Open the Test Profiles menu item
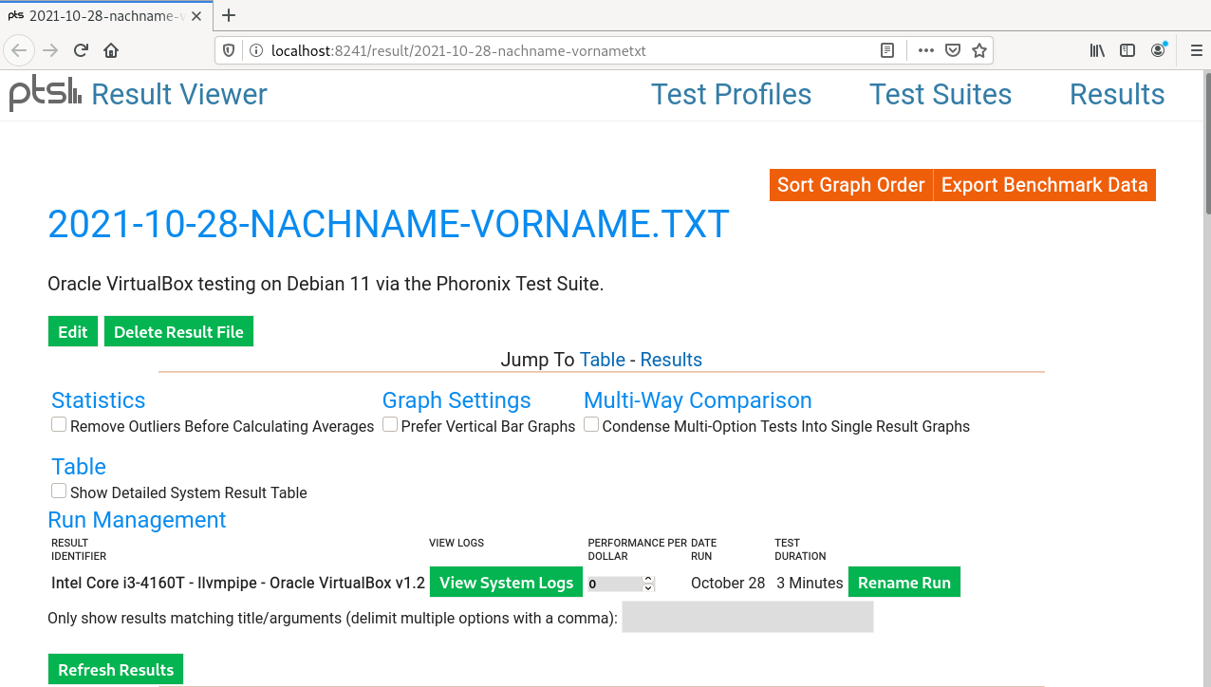Image resolution: width=1211 pixels, height=687 pixels. point(731,95)
